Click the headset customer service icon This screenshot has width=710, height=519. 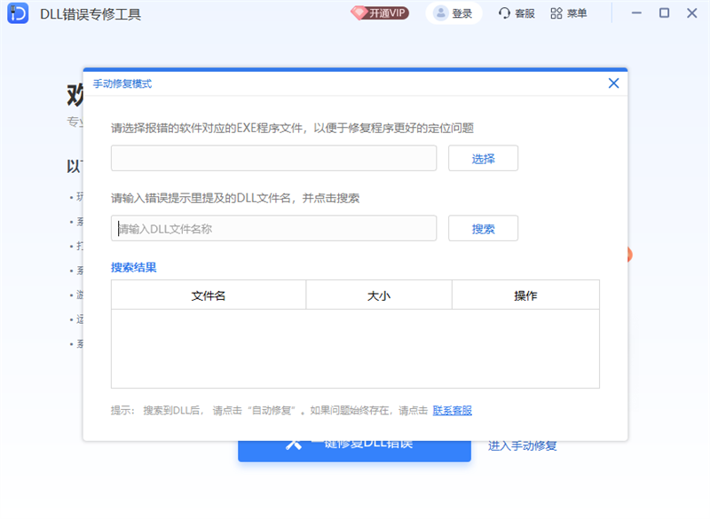point(504,12)
